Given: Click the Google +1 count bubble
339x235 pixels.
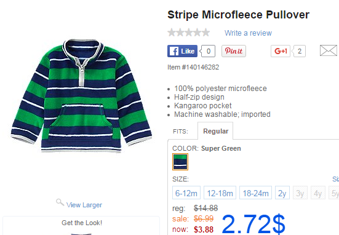Looking at the screenshot, I should tap(299, 51).
